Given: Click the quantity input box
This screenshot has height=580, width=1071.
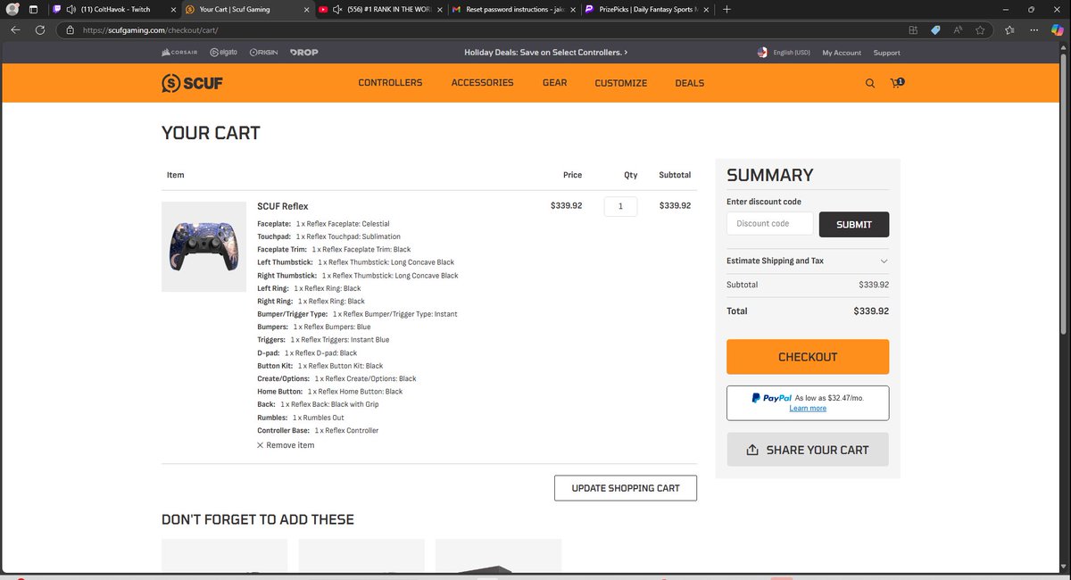Looking at the screenshot, I should (620, 206).
